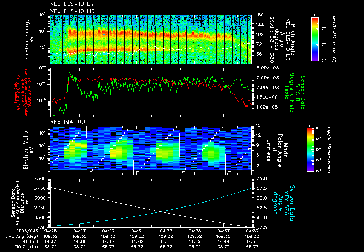Screen dimensions: 364x252
Task: Click the 52.5 SZA degree tick label
Action: pos(261,208)
